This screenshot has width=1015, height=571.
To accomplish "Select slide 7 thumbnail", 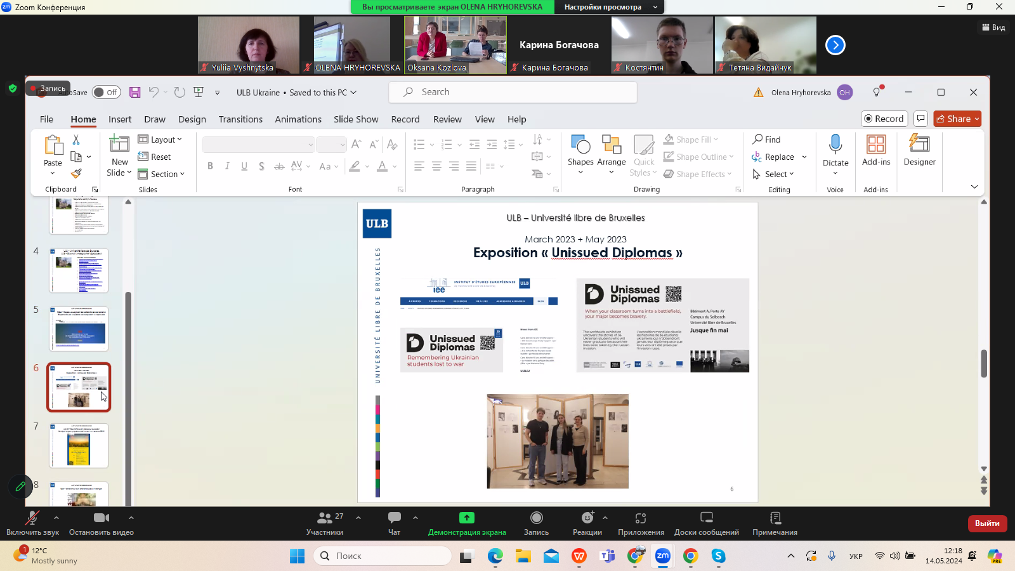I will tap(79, 446).
